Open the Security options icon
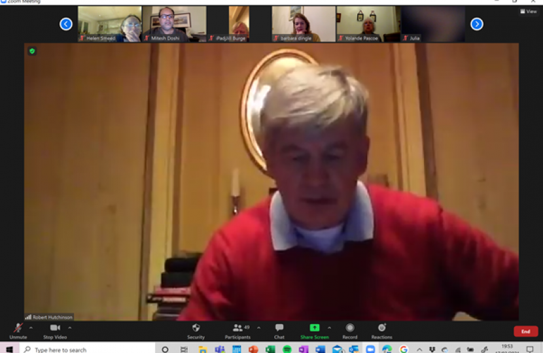 (196, 328)
